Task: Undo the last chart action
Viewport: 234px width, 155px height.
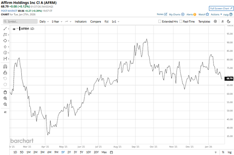Action: pyautogui.click(x=5, y=79)
